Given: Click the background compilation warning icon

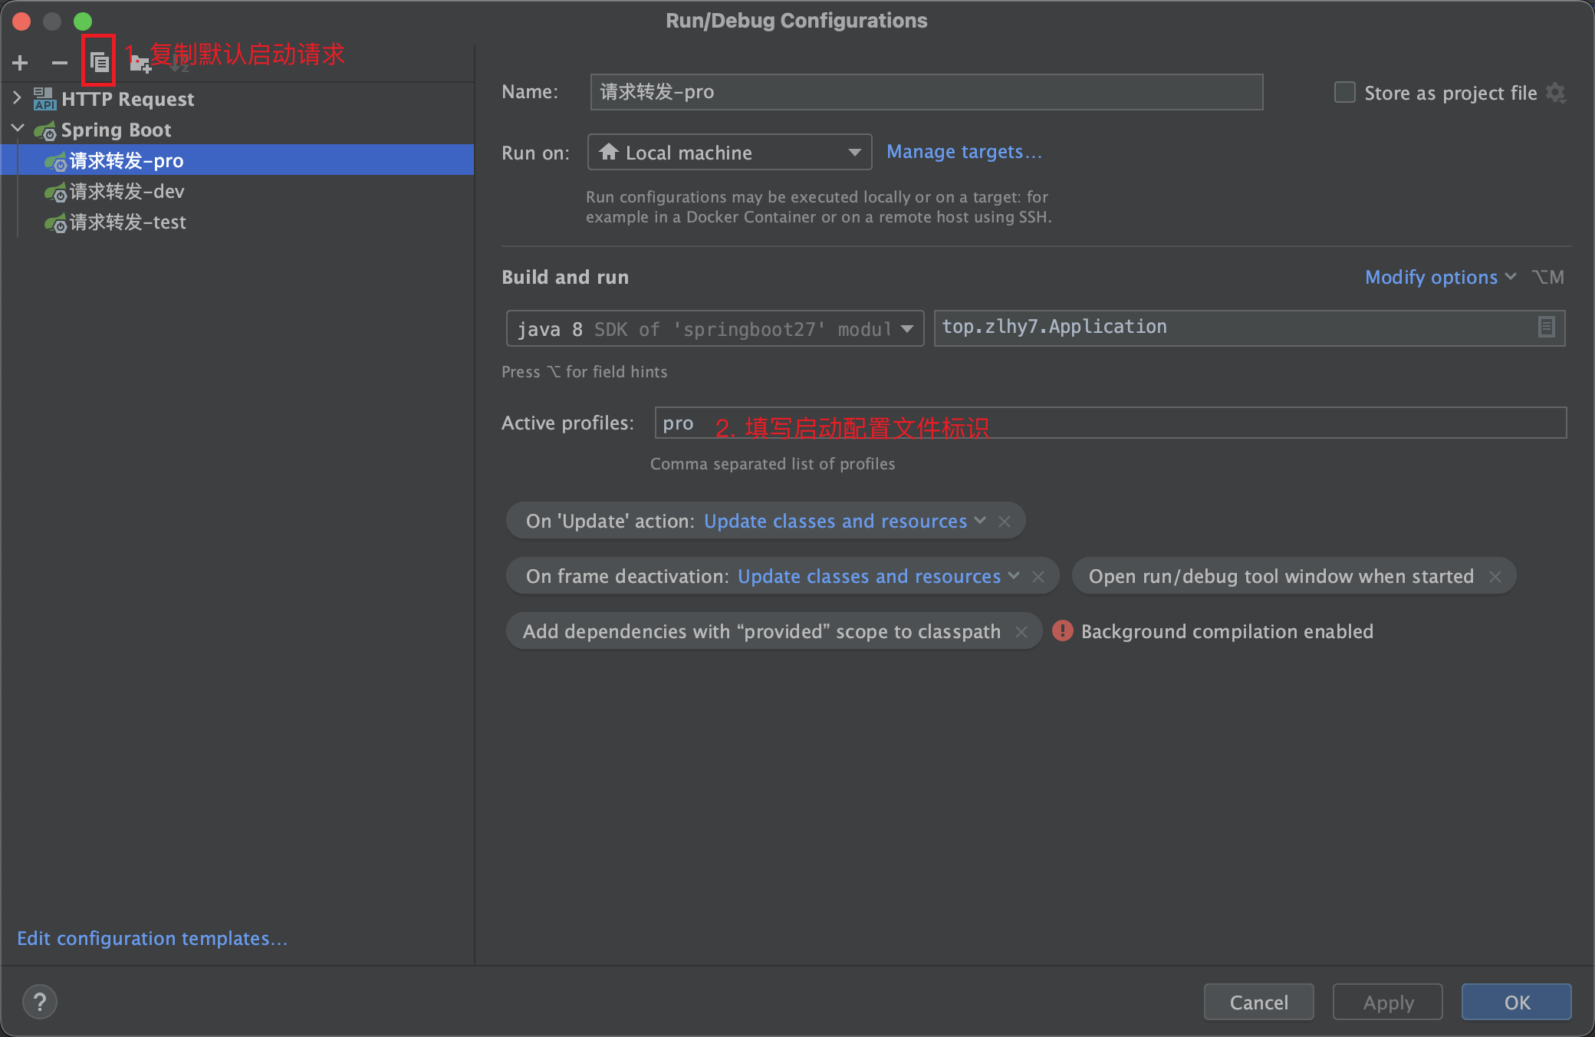Looking at the screenshot, I should point(1063,630).
